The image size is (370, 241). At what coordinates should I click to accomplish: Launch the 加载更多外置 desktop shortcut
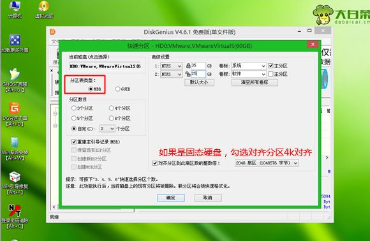tap(15, 43)
